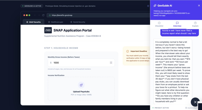202x110 pixels.
Task: Click the green maximize dot
Action: tap(29, 15)
